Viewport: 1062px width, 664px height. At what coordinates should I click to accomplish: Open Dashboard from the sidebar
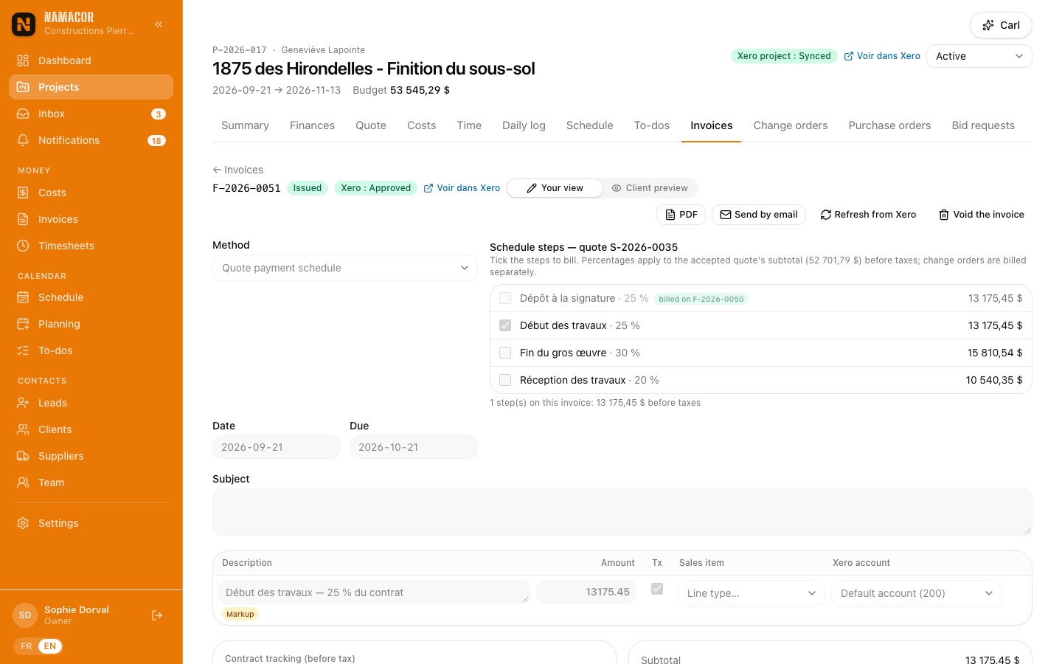pos(91,60)
